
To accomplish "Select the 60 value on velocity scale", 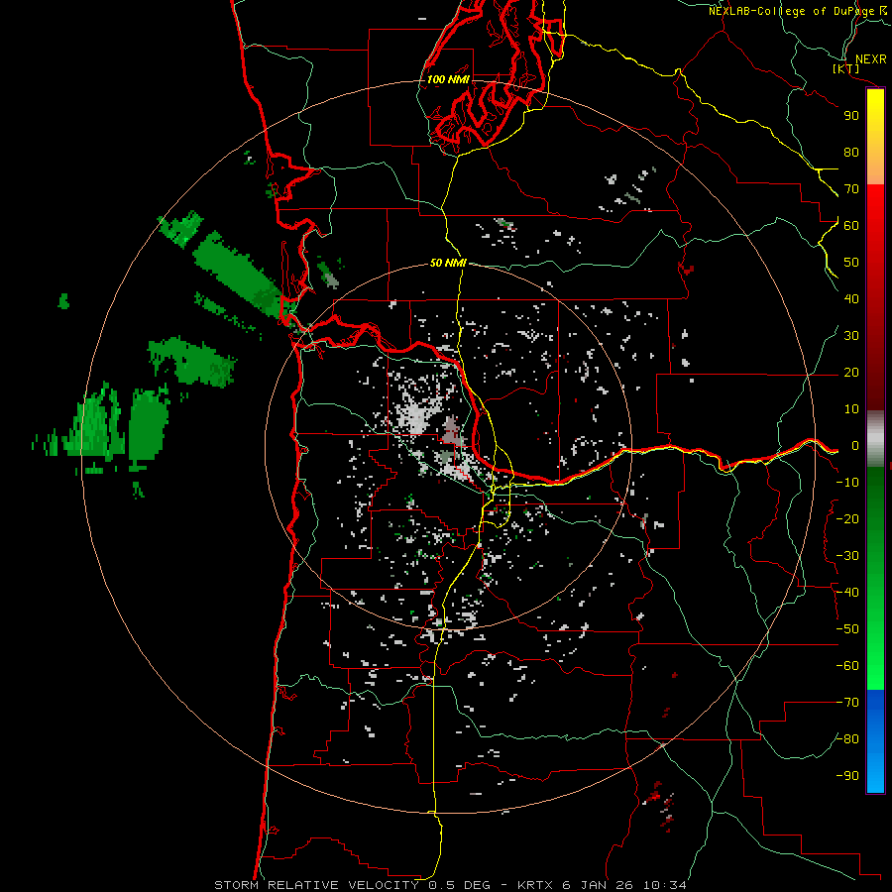I will pyautogui.click(x=851, y=226).
